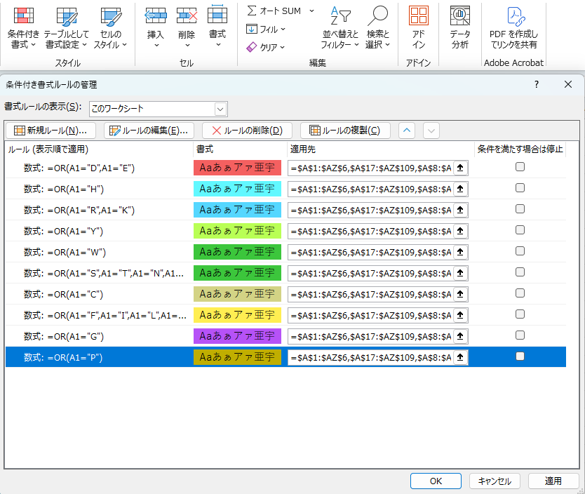This screenshot has width=585, height=494.
Task: Move the selected rule down
Action: tap(431, 131)
